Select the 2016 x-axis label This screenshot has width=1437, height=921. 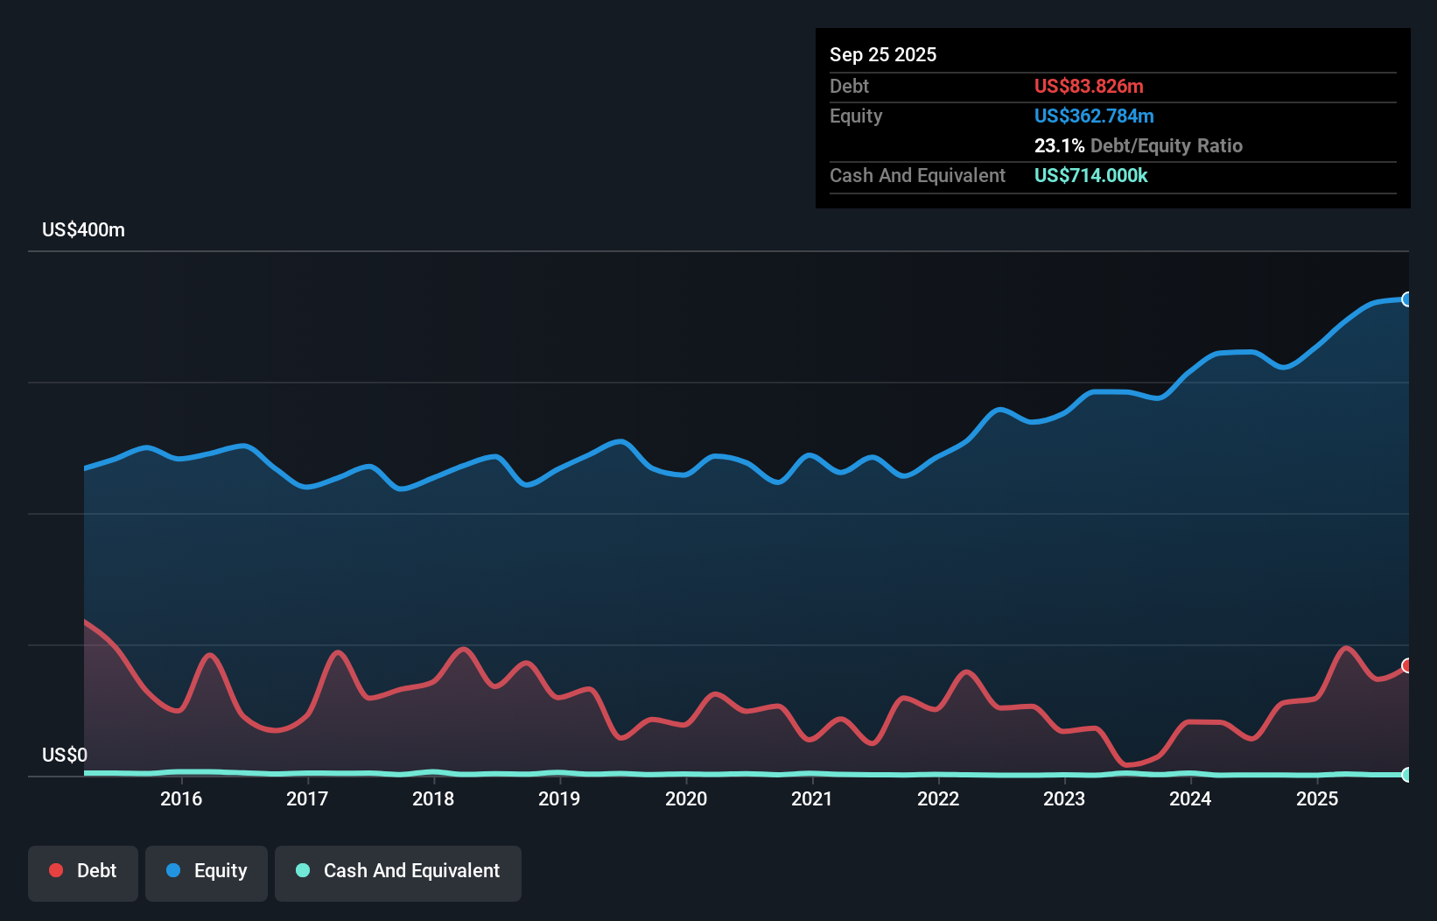pos(181,798)
